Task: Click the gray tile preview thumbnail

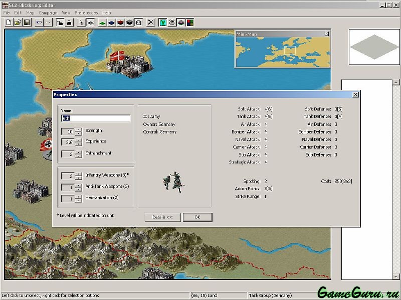Action: (374, 47)
